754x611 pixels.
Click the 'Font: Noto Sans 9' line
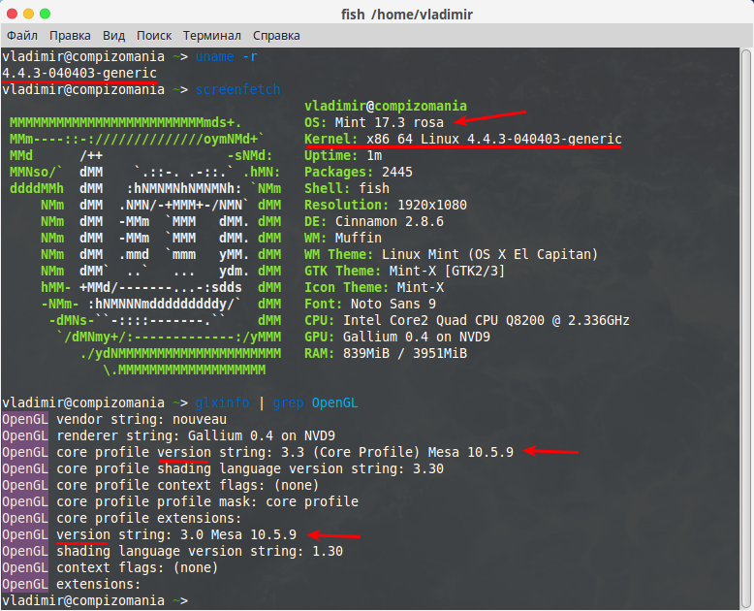(x=370, y=304)
